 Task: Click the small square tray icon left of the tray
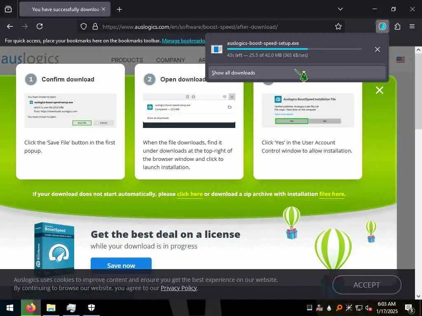coord(309,308)
